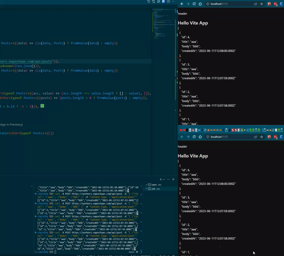Viewport: 284px width, 256px height.
Task: Switch to the lightning bolt tab in lower browser
Action: click(x=245, y=130)
